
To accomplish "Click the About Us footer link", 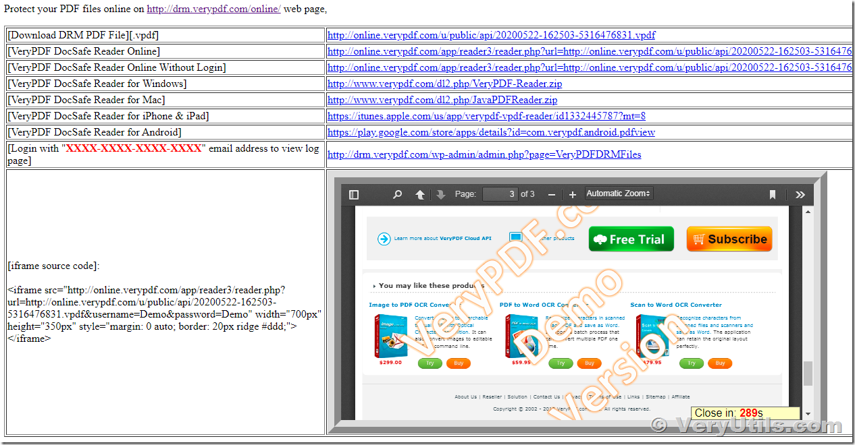I will pos(465,396).
